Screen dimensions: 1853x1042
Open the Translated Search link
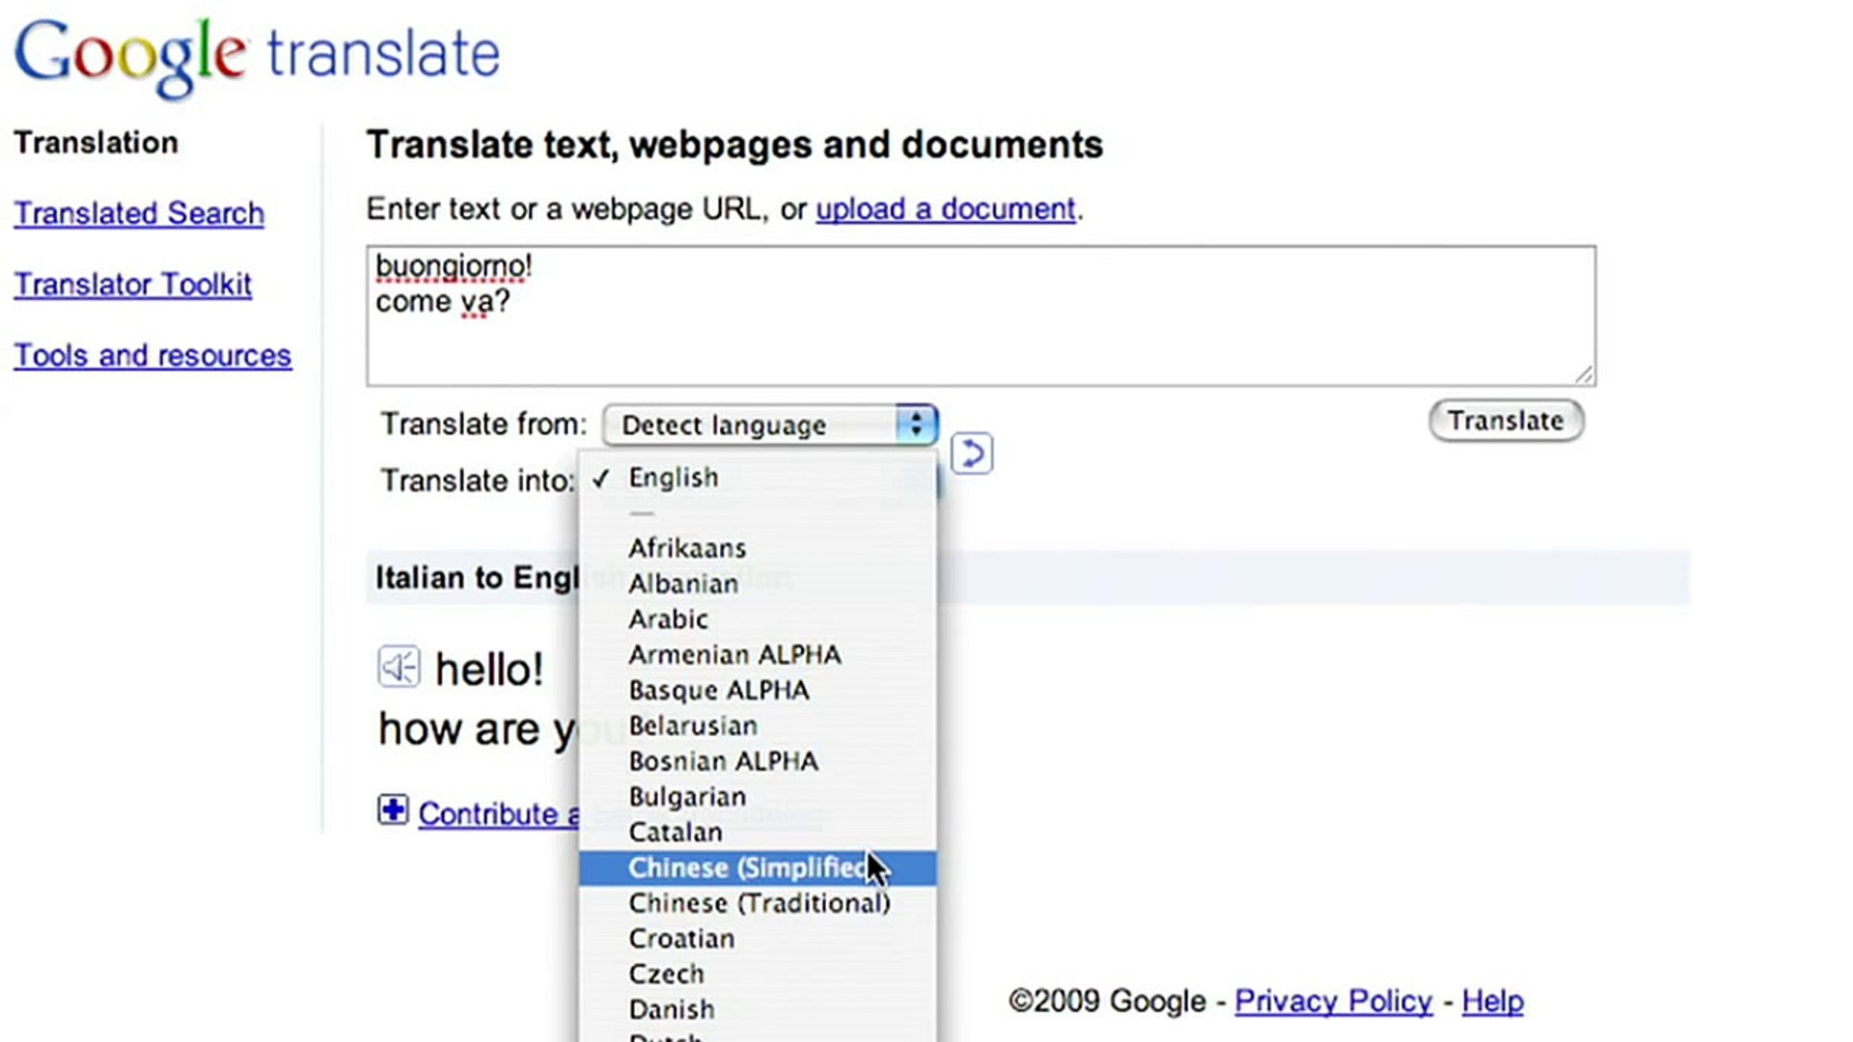pos(139,213)
